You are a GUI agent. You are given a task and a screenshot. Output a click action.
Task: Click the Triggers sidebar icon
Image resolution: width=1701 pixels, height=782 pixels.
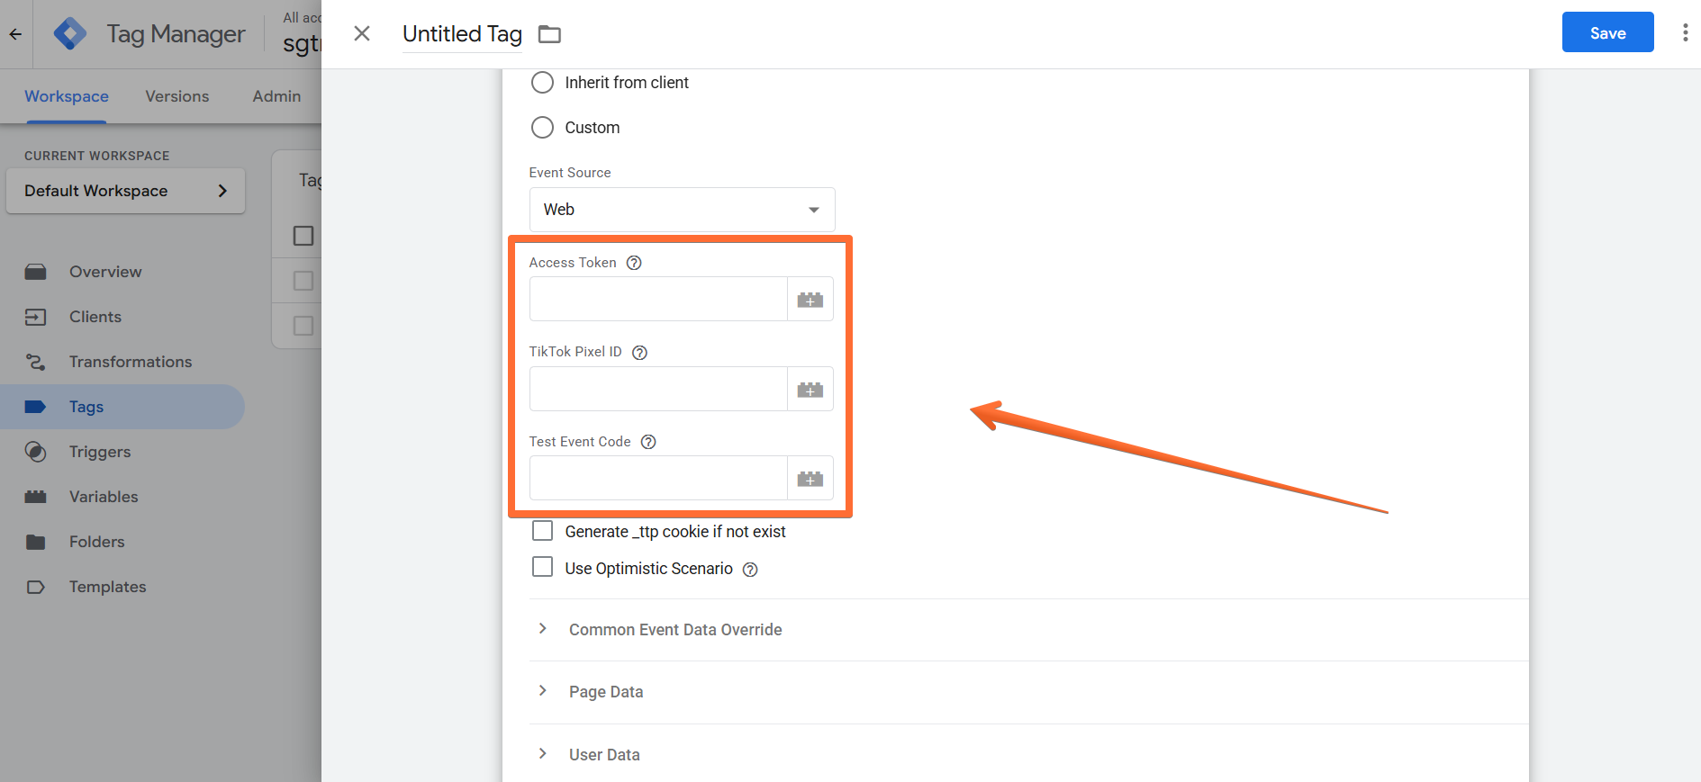click(35, 452)
